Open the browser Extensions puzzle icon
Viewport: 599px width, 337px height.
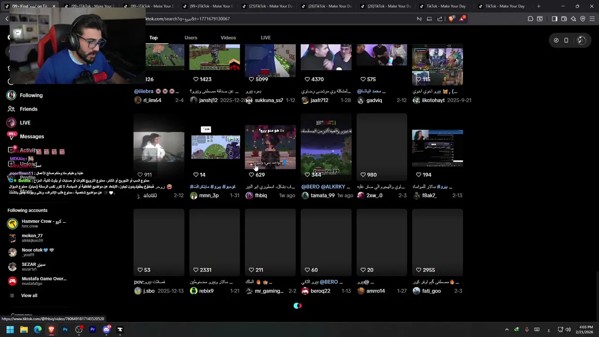[x=530, y=19]
